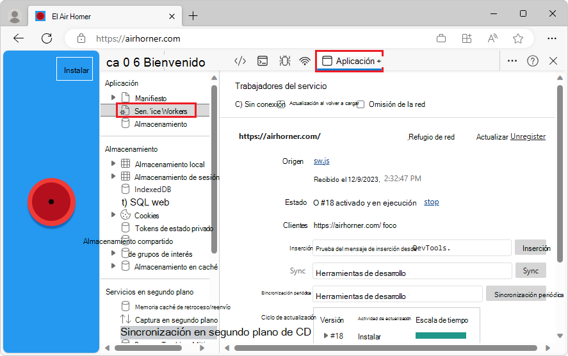The image size is (568, 356).
Task: Click the Cookies icon
Action: [126, 214]
